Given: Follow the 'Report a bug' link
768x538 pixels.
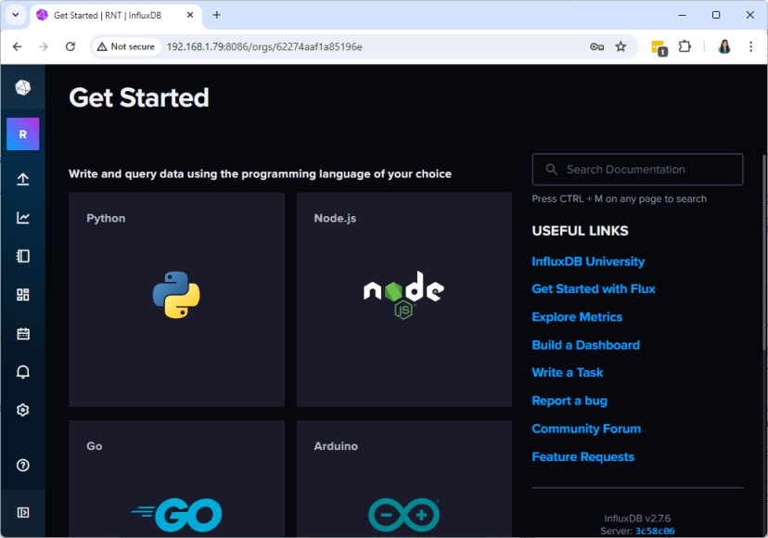Looking at the screenshot, I should coord(569,400).
